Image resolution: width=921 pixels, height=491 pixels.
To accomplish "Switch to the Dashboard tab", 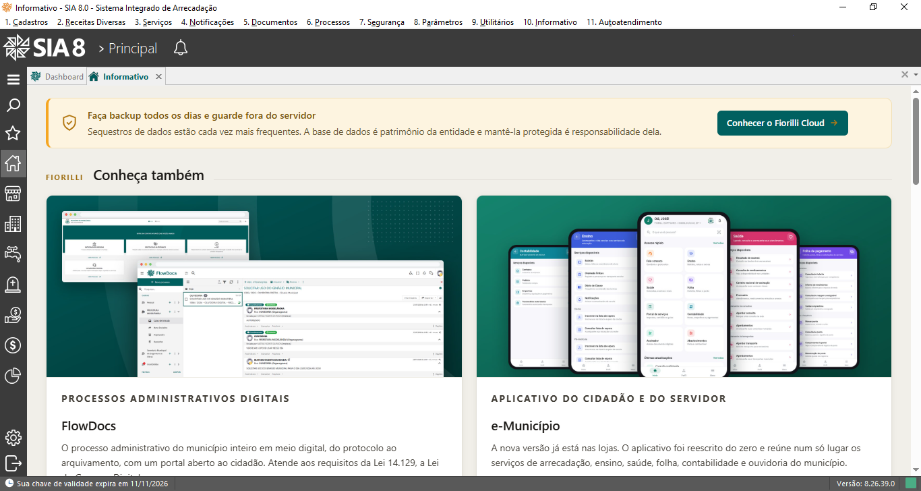I will pyautogui.click(x=57, y=77).
